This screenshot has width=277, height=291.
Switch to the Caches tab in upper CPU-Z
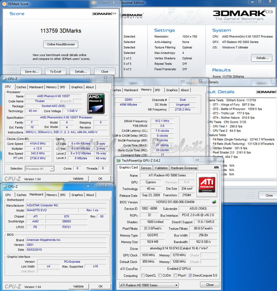coord(21,87)
